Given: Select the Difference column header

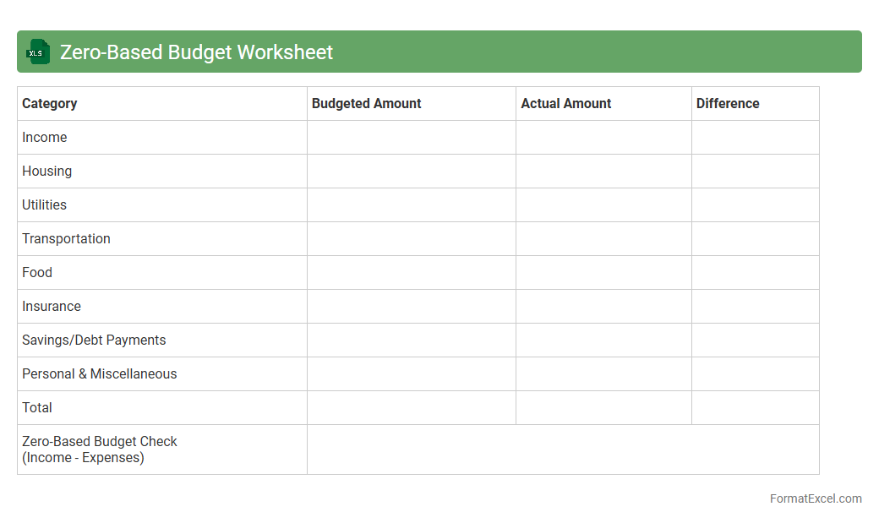Looking at the screenshot, I should click(x=728, y=104).
